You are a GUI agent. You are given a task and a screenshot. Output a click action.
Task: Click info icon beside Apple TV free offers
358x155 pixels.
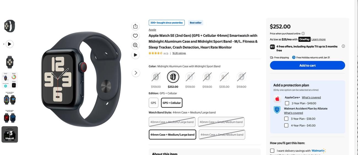tap(343, 46)
